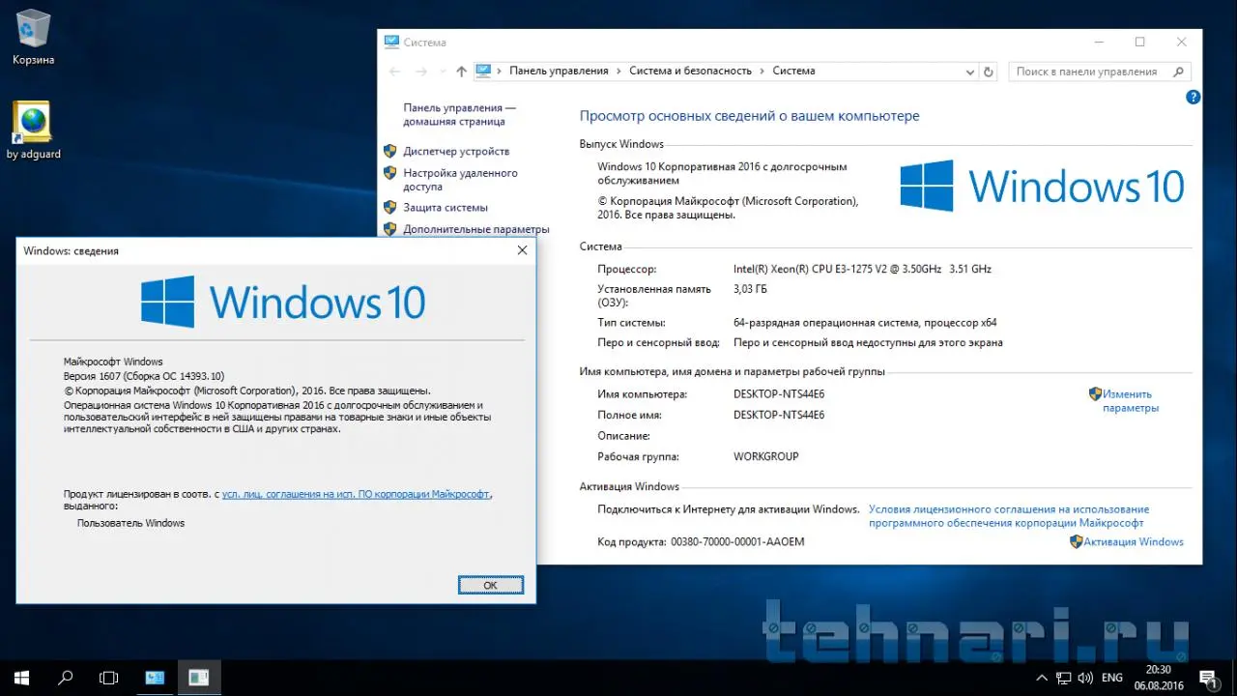Open 'Настройка удаленного доступа' link

point(460,180)
